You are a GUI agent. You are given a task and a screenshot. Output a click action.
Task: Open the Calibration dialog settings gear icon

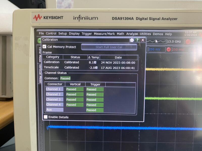[x=132, y=40]
